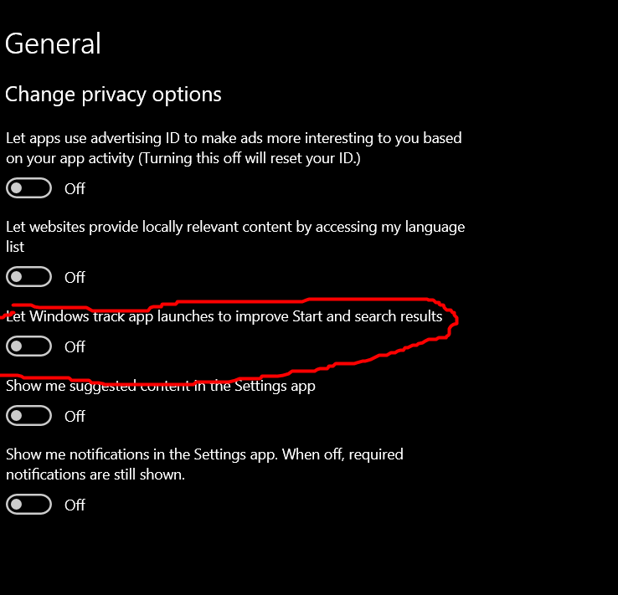Toggle the Settings app notifications switch
Viewport: 618px width, 595px height.
click(x=28, y=505)
